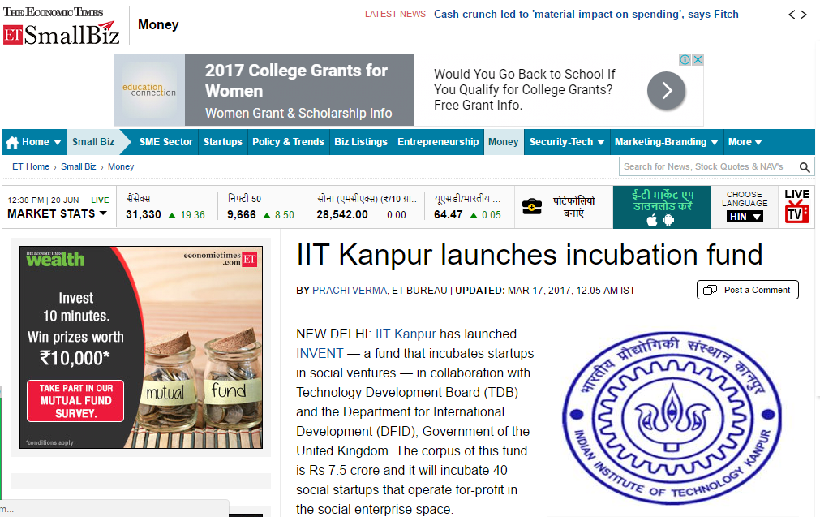Open author Prachi Verma's link
This screenshot has height=517, width=820.
pos(350,291)
